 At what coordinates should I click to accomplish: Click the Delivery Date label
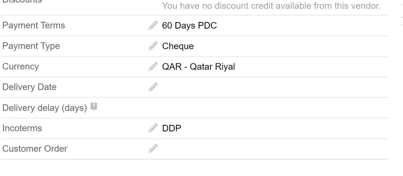click(29, 87)
